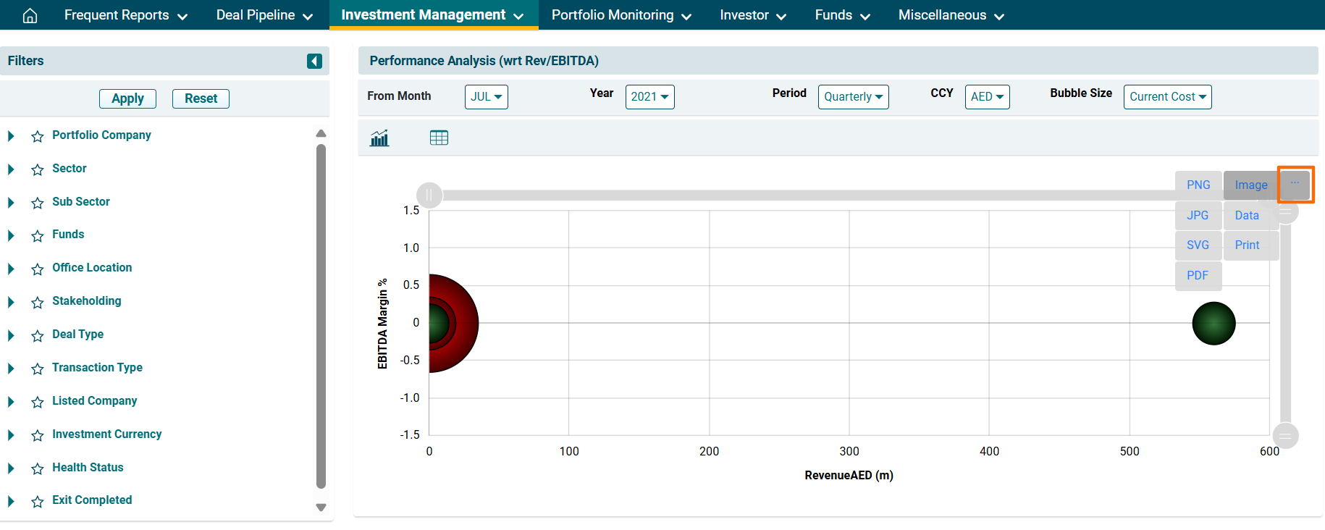Click the horizontal zoom slider left handle
The width and height of the screenshot is (1325, 530).
tap(429, 195)
